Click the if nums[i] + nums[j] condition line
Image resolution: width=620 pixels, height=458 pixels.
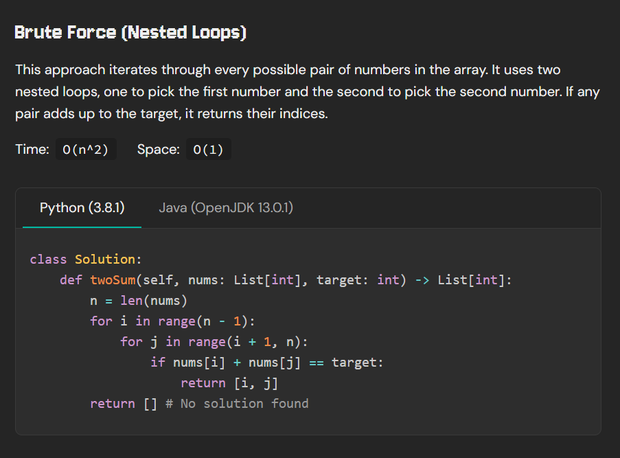pyautogui.click(x=266, y=363)
